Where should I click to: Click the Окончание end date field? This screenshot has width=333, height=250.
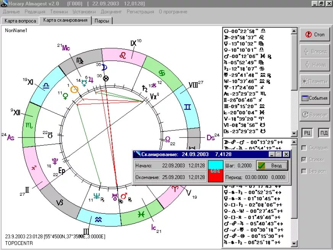point(171,177)
